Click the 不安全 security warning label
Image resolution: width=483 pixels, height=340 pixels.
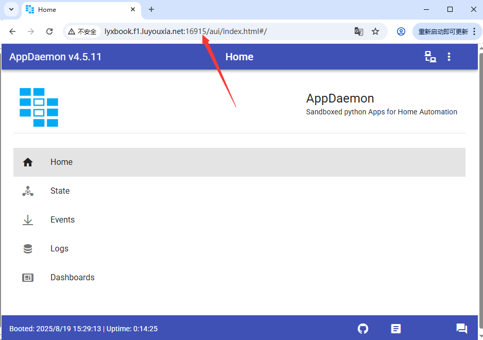[82, 31]
